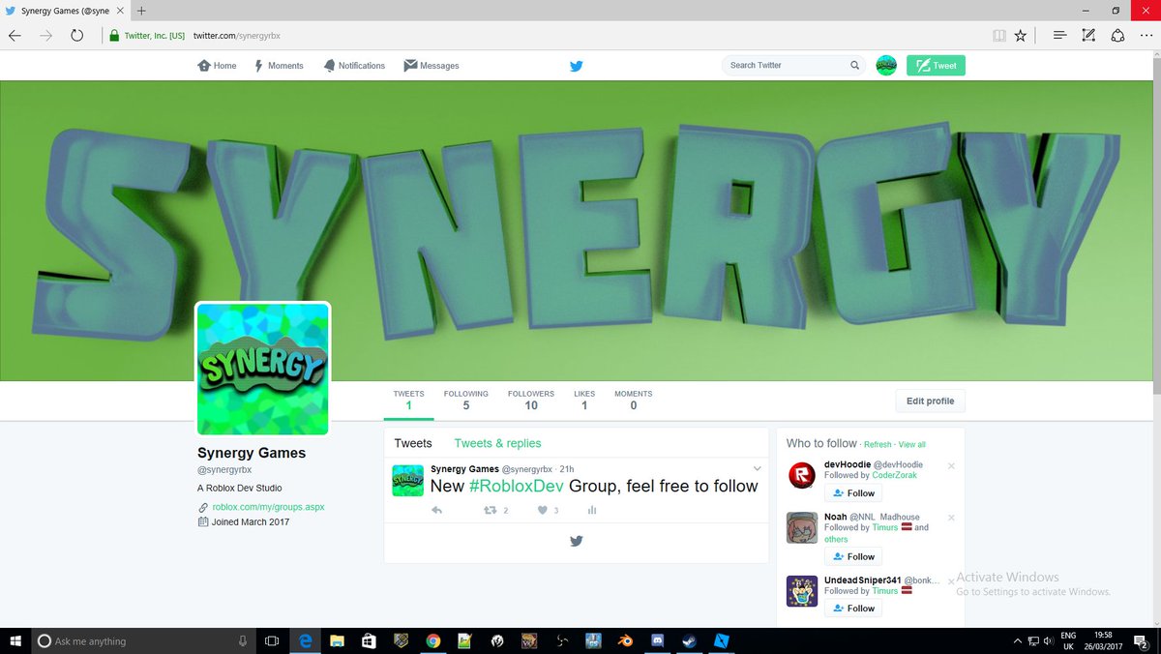
Task: Follow Noah @NNL_Madhouse
Action: pos(853,557)
